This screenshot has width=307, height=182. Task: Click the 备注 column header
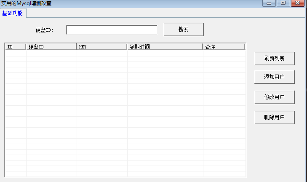point(224,47)
